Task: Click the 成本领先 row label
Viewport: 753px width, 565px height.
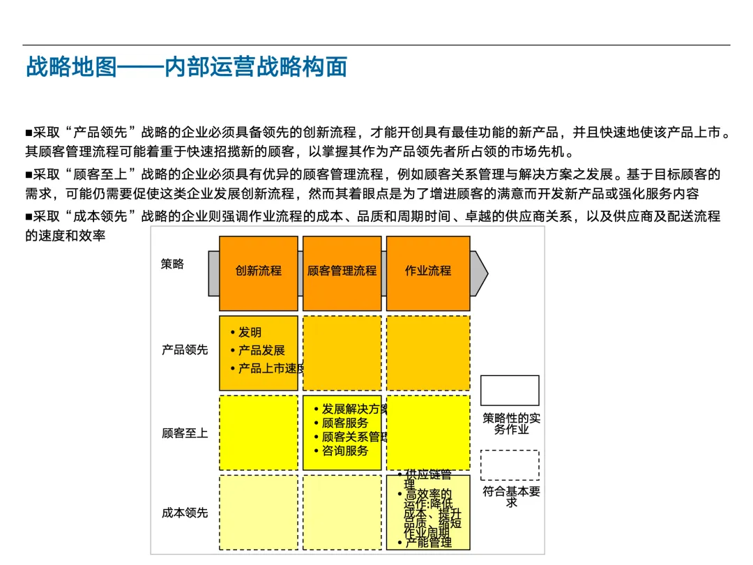Action: click(184, 513)
